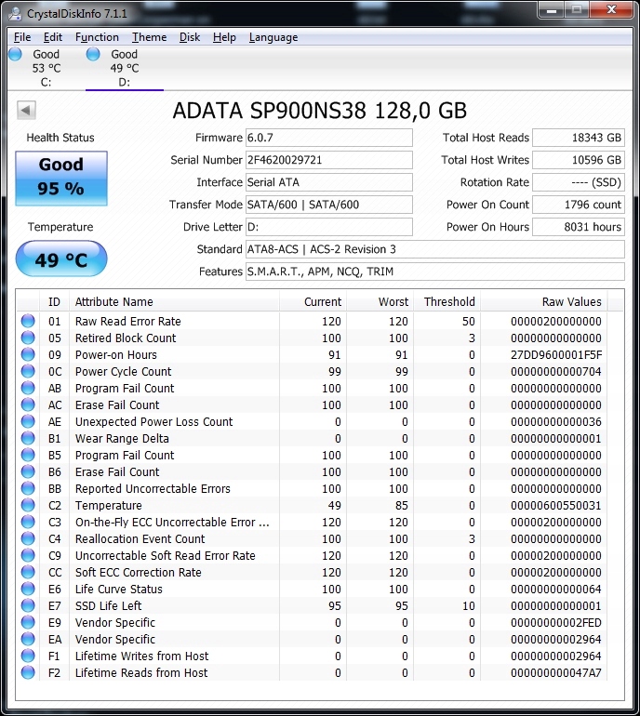The image size is (640, 716).
Task: Click status orb of B5 Program Fail Count
Action: coord(28,455)
